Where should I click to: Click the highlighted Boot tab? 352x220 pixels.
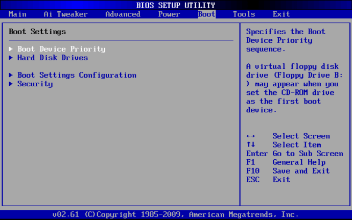click(207, 14)
